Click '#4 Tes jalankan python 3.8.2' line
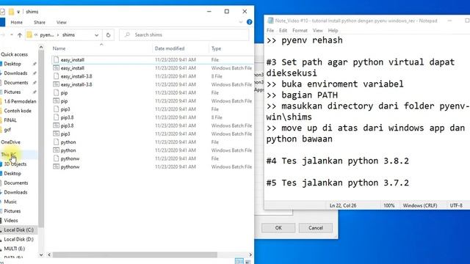Image resolution: width=470 pixels, height=264 pixels. 338,161
